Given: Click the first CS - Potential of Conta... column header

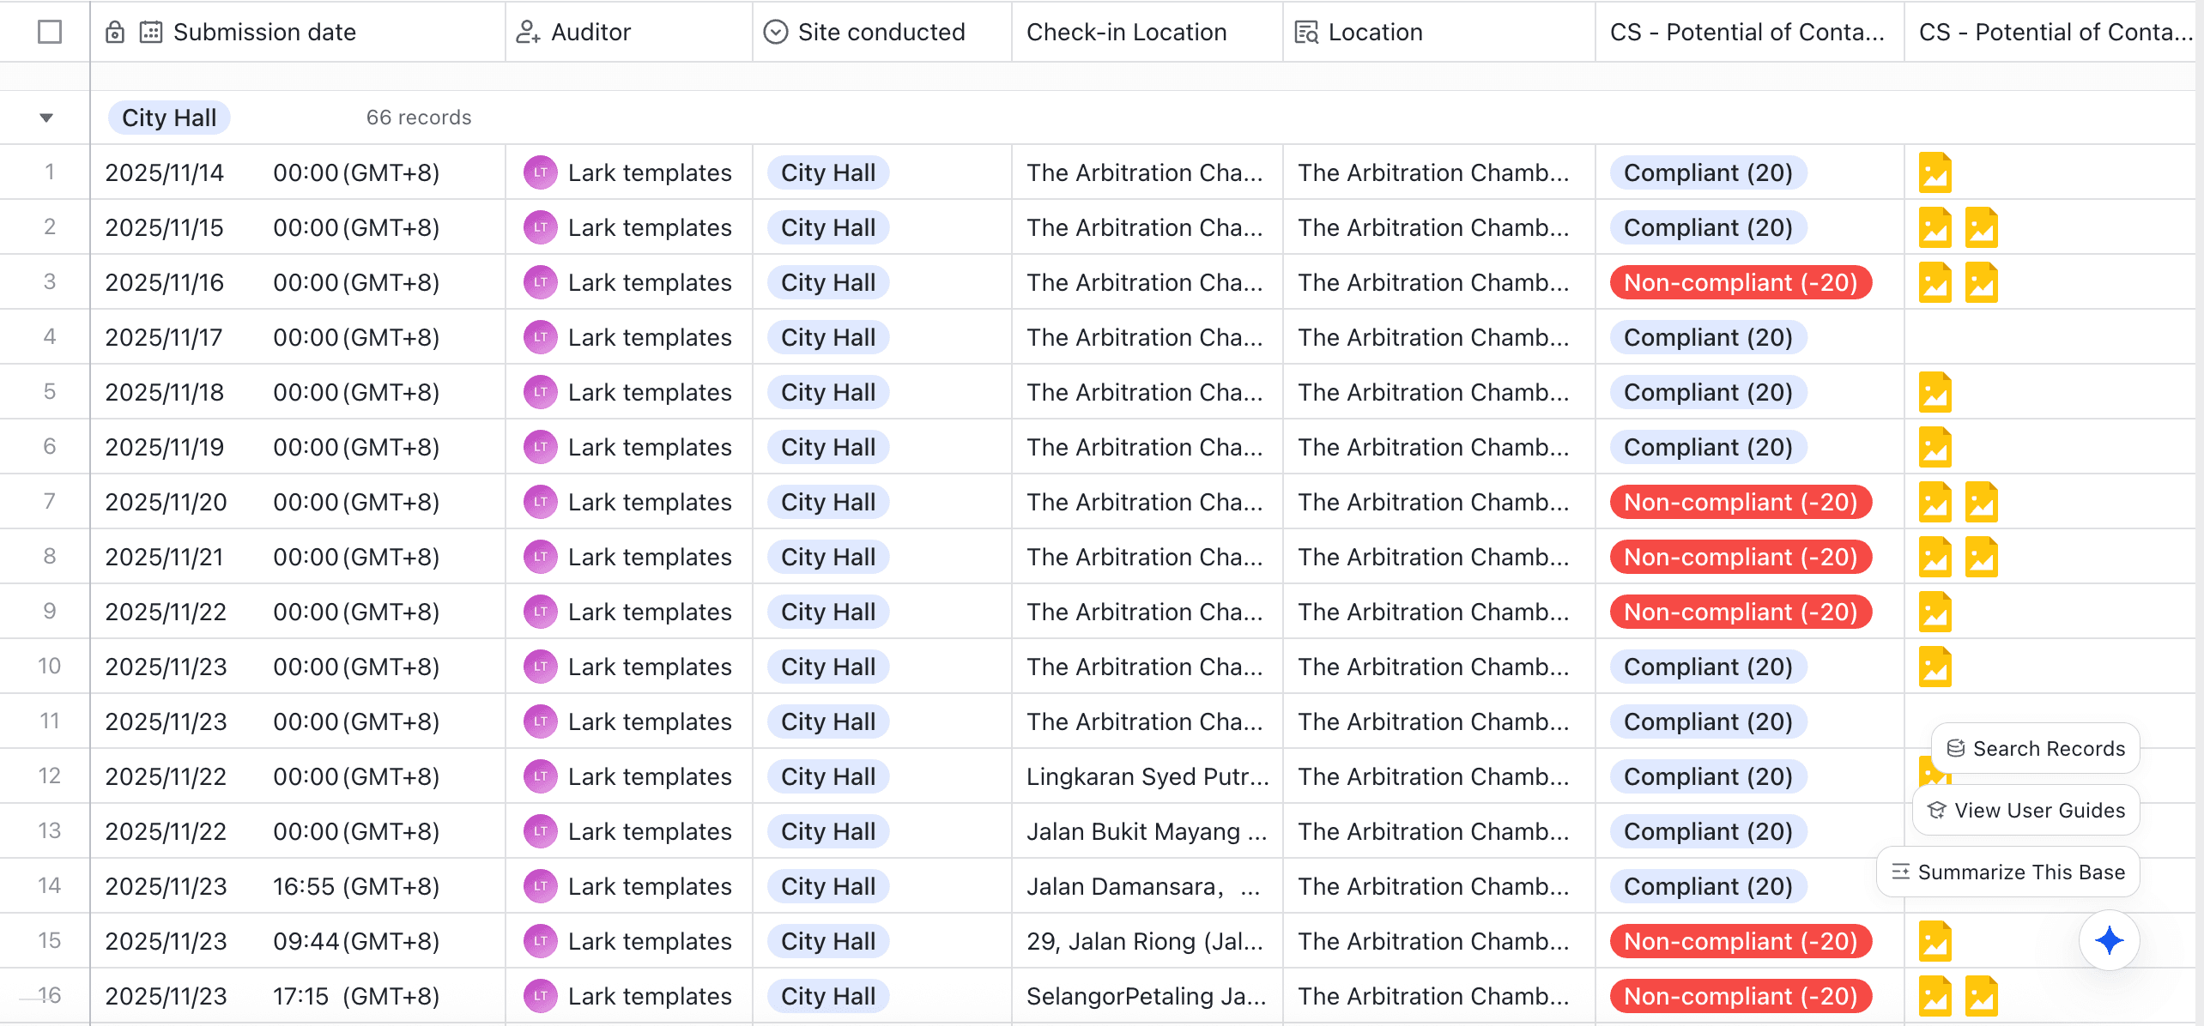Looking at the screenshot, I should pos(1747,33).
